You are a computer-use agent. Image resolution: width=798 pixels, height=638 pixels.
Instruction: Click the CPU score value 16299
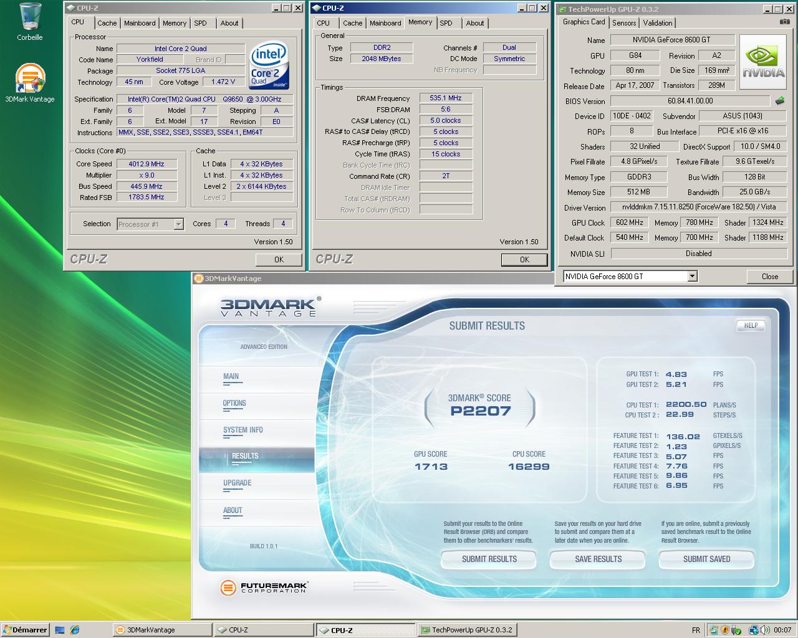click(x=529, y=467)
